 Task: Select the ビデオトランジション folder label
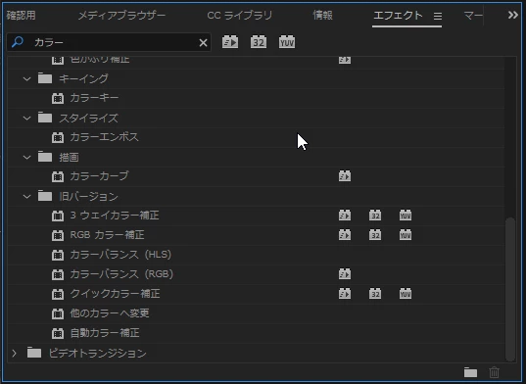tap(98, 354)
